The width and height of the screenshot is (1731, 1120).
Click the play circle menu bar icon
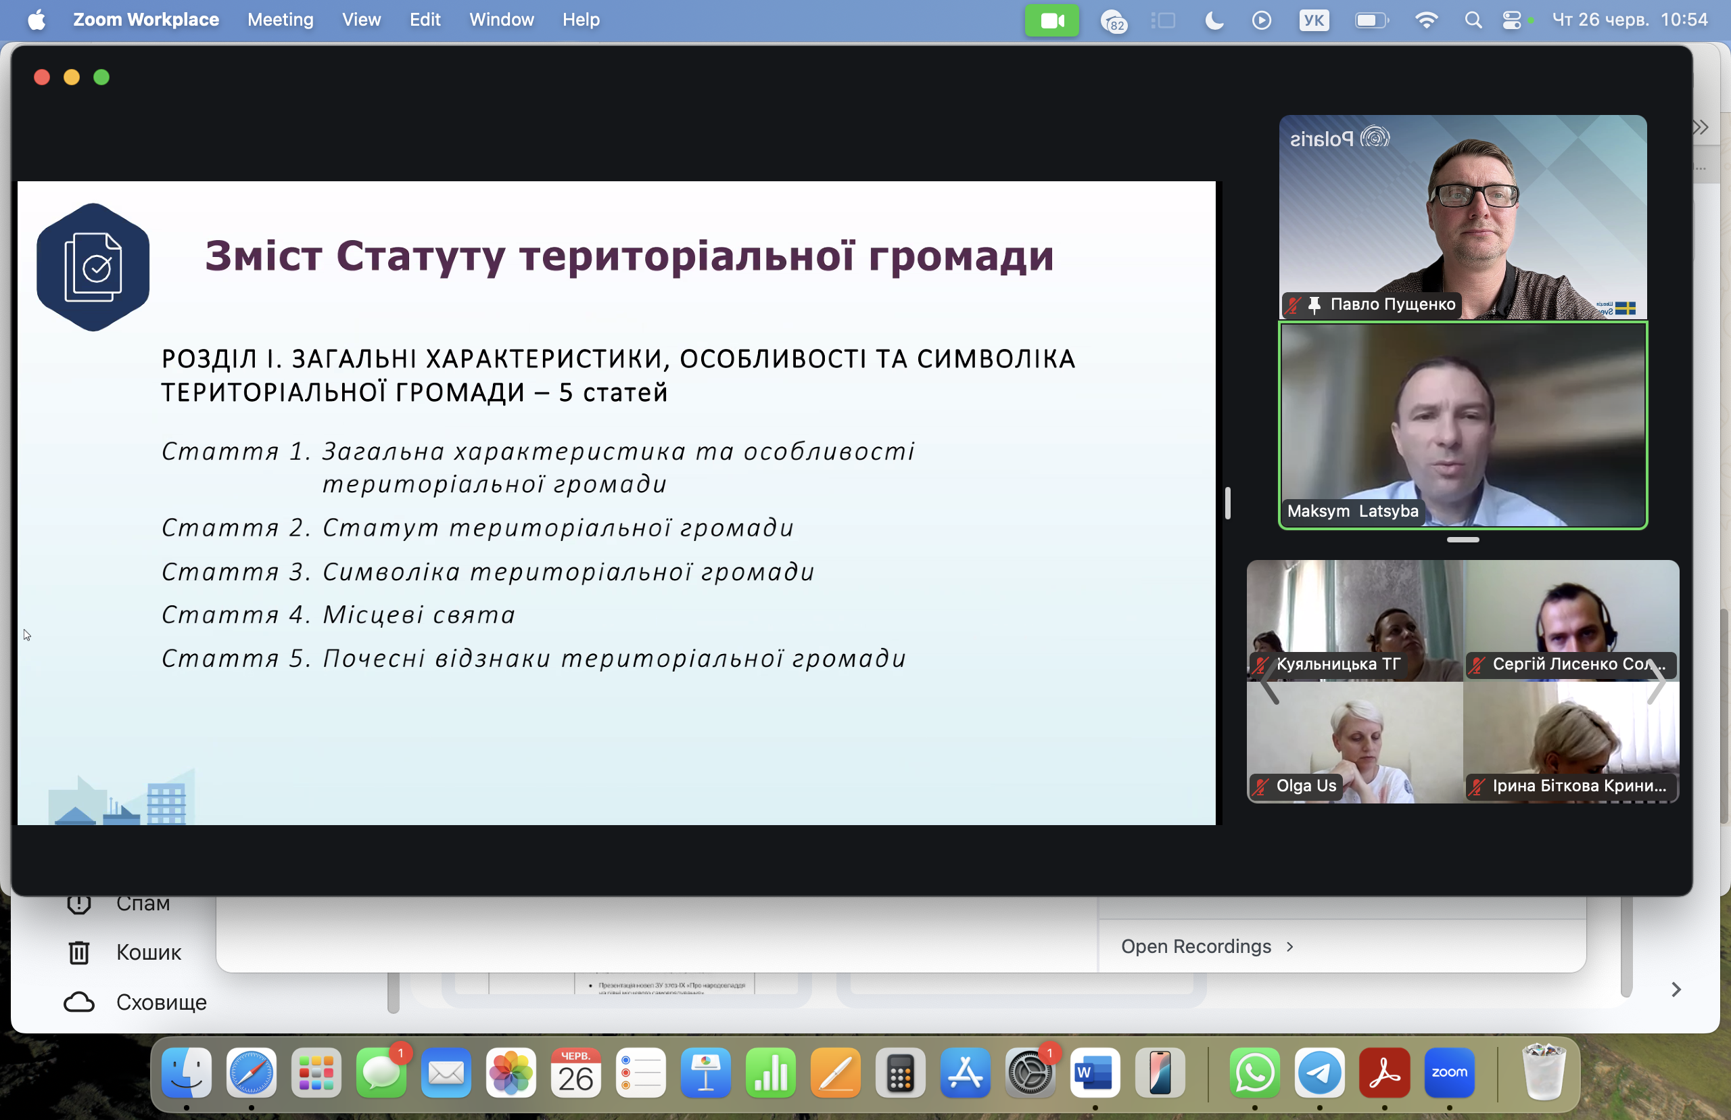1262,20
